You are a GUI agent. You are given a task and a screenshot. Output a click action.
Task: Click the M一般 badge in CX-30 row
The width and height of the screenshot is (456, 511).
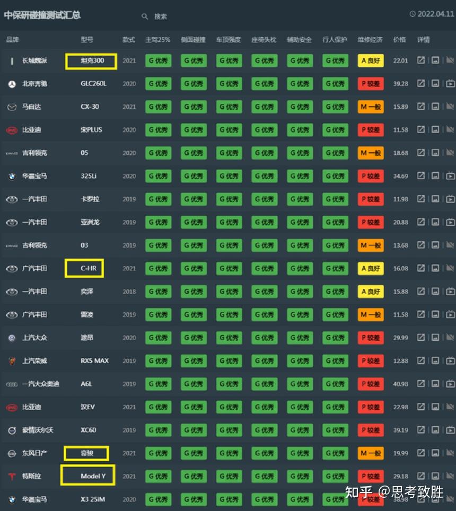(x=371, y=107)
